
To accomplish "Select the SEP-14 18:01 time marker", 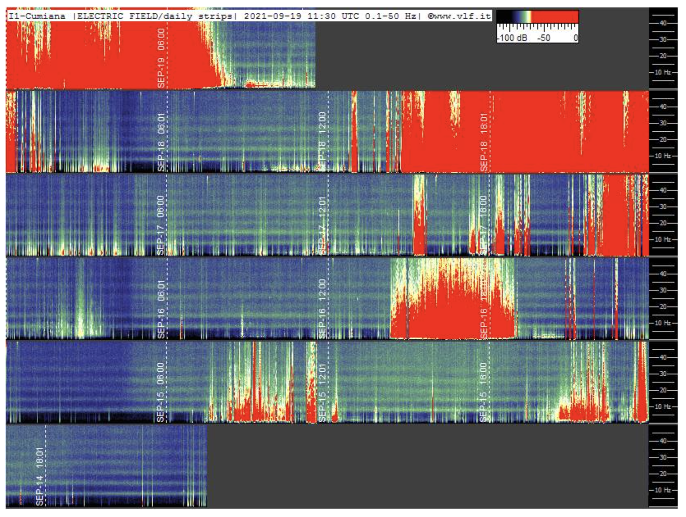I will click(39, 477).
